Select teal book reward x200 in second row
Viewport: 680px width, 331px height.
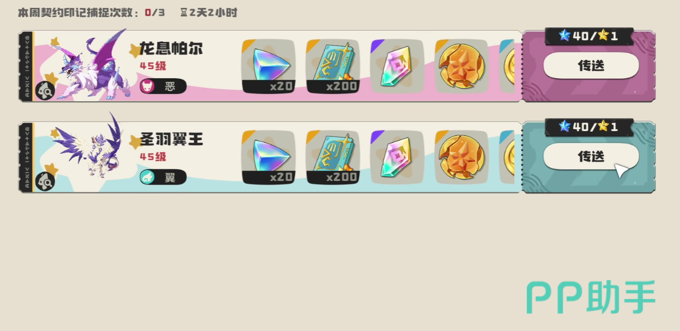pyautogui.click(x=333, y=157)
